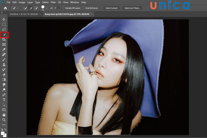207x138 pixels.
Task: Select the Clone Stamp tool
Action: click(x=4, y=65)
